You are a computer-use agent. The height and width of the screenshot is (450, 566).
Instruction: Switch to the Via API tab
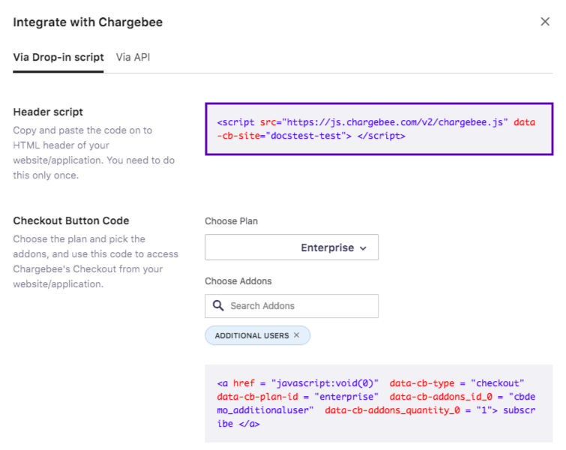133,57
